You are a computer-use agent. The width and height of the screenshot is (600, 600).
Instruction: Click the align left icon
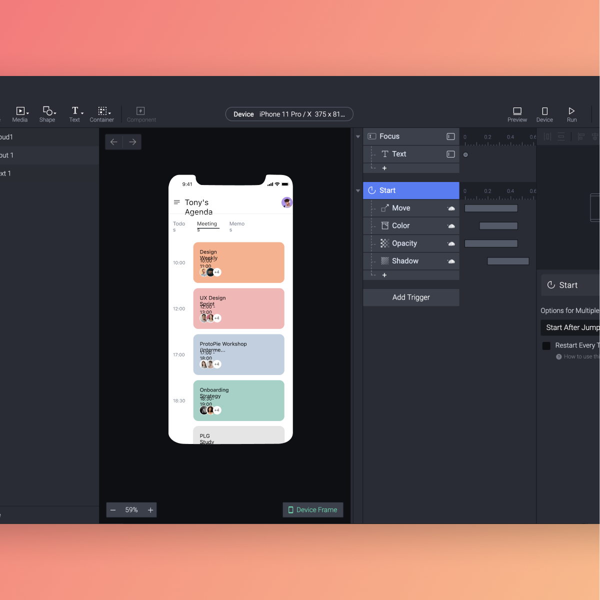pos(581,136)
